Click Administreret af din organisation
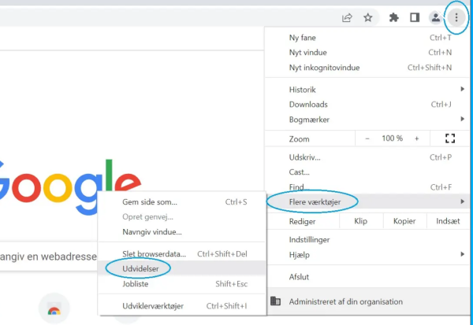This screenshot has width=473, height=325. pyautogui.click(x=367, y=301)
